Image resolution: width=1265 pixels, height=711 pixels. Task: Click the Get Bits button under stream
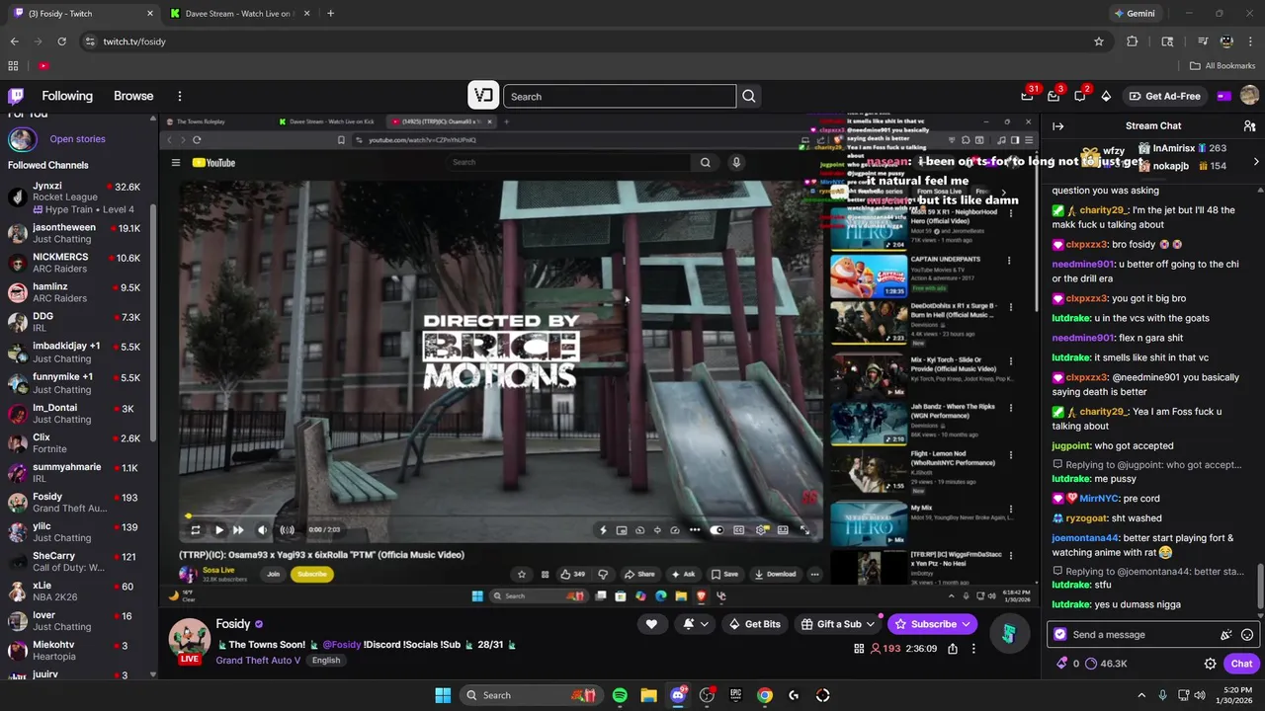[x=755, y=624]
